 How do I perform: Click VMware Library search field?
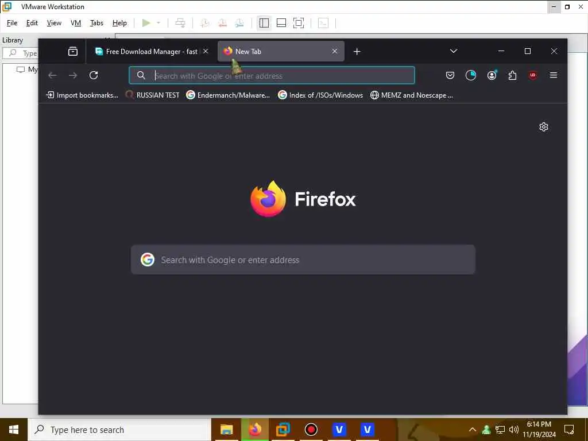(21, 53)
